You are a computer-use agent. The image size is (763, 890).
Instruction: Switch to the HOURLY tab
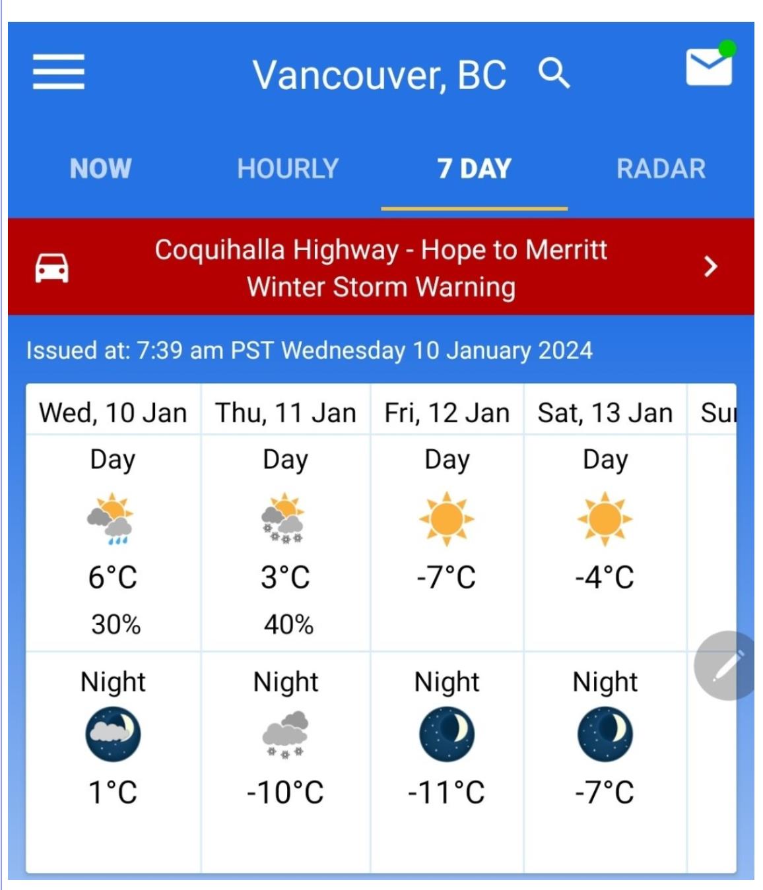click(x=288, y=168)
